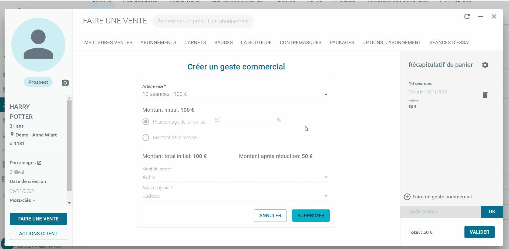Click OK to apply the promo code
509x249 pixels.
coord(492,212)
